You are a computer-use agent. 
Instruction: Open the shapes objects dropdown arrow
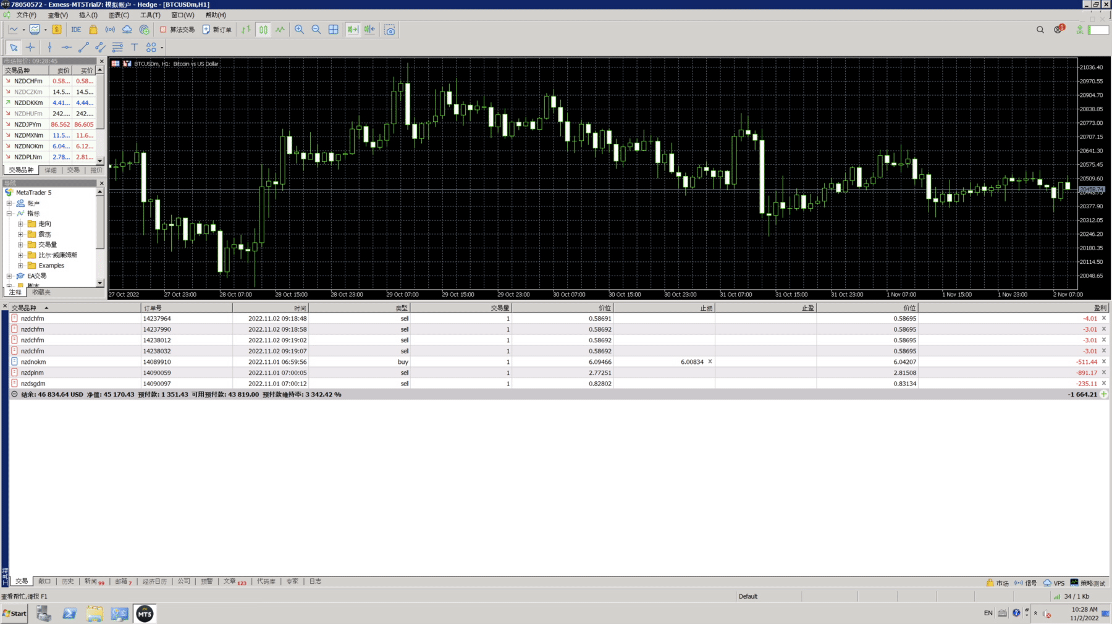click(x=162, y=48)
